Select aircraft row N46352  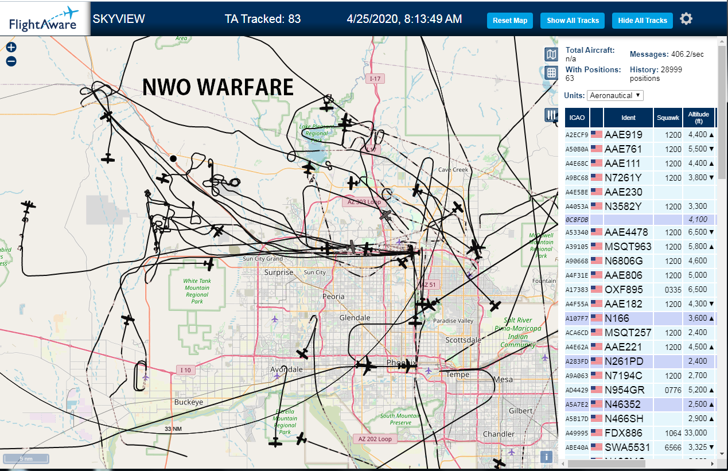click(640, 404)
